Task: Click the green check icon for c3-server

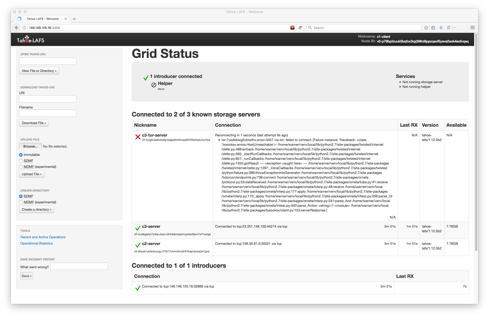Action: 138,228
